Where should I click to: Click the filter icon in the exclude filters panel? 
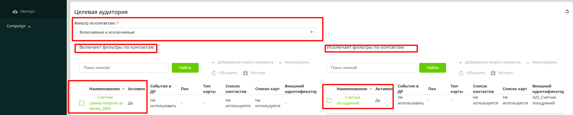pyautogui.click(x=528, y=63)
